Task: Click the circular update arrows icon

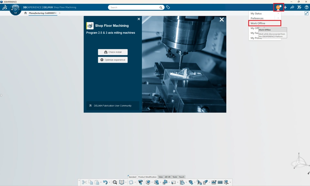Action: [x=131, y=182]
